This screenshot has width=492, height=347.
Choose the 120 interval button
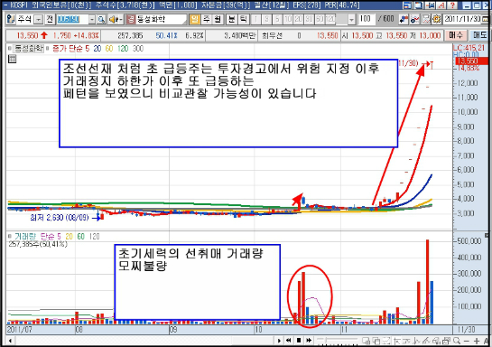330,20
